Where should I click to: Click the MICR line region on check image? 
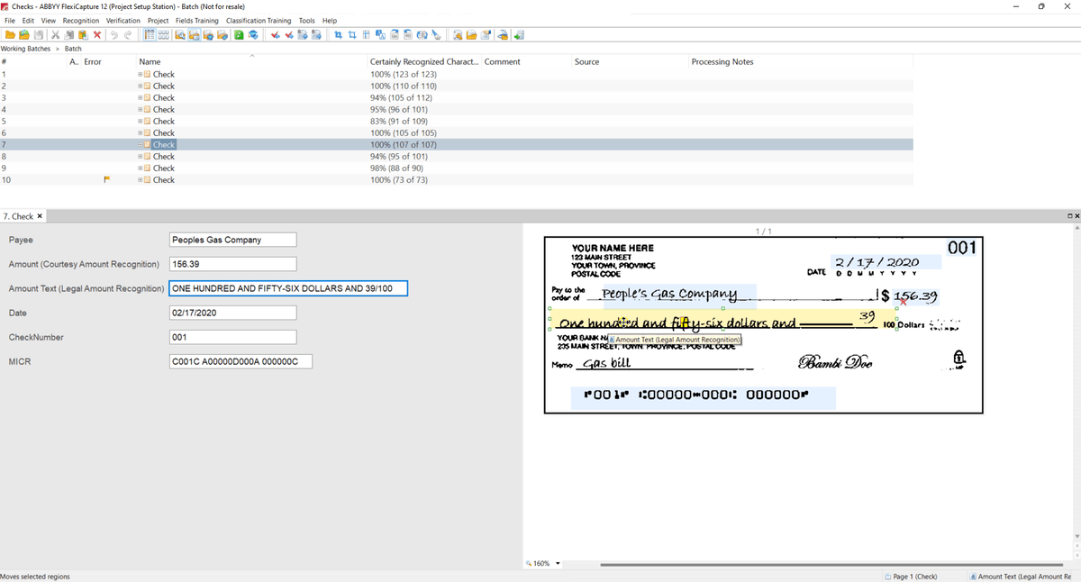click(704, 397)
